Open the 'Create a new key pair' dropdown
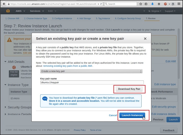 coord(91,71)
